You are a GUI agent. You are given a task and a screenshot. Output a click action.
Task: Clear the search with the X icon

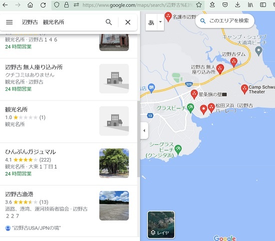coord(128,22)
